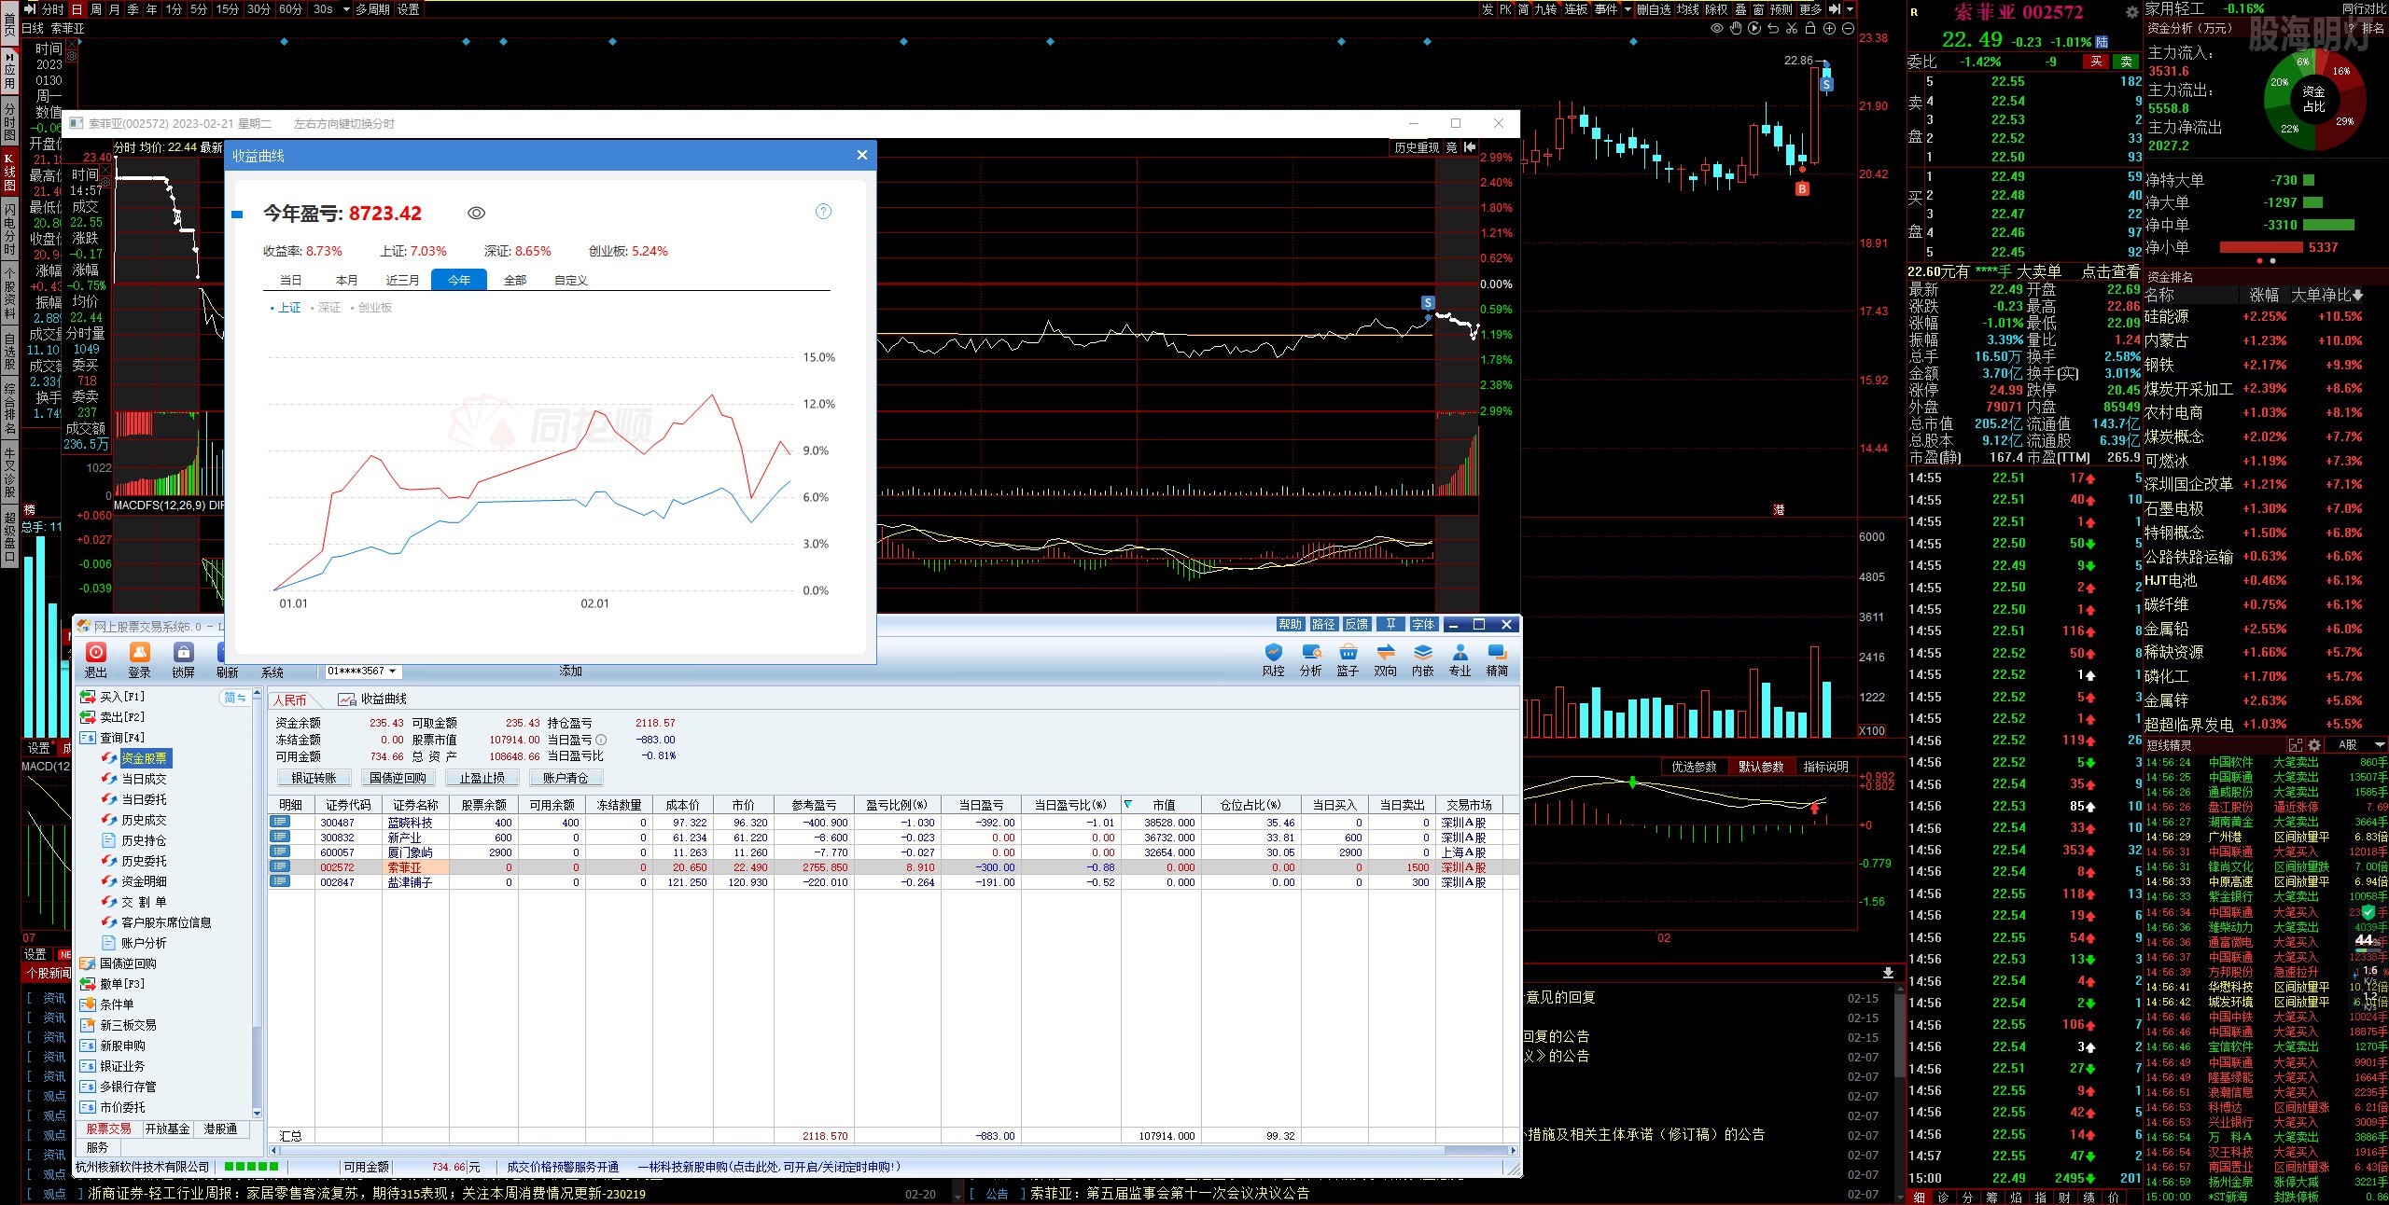Image resolution: width=2389 pixels, height=1205 pixels.
Task: Click the 收益曲线 chart icon tab
Action: coord(372,699)
